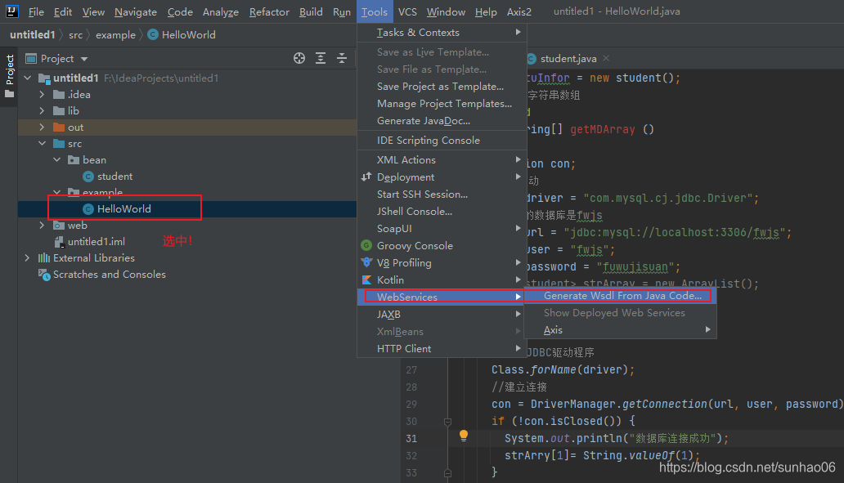Open the File menu
This screenshot has height=483, width=844.
click(x=36, y=11)
